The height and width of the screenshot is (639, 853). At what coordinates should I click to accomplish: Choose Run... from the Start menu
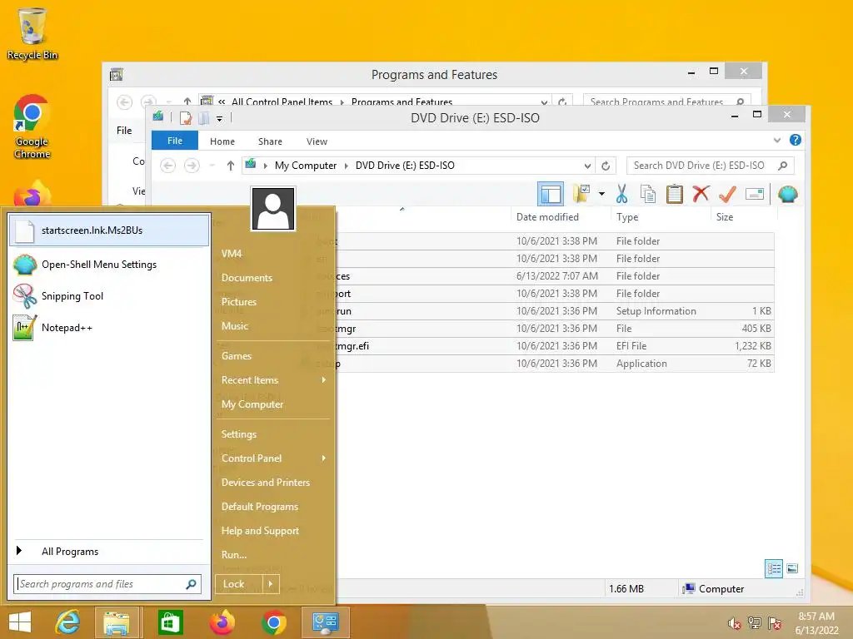(234, 555)
